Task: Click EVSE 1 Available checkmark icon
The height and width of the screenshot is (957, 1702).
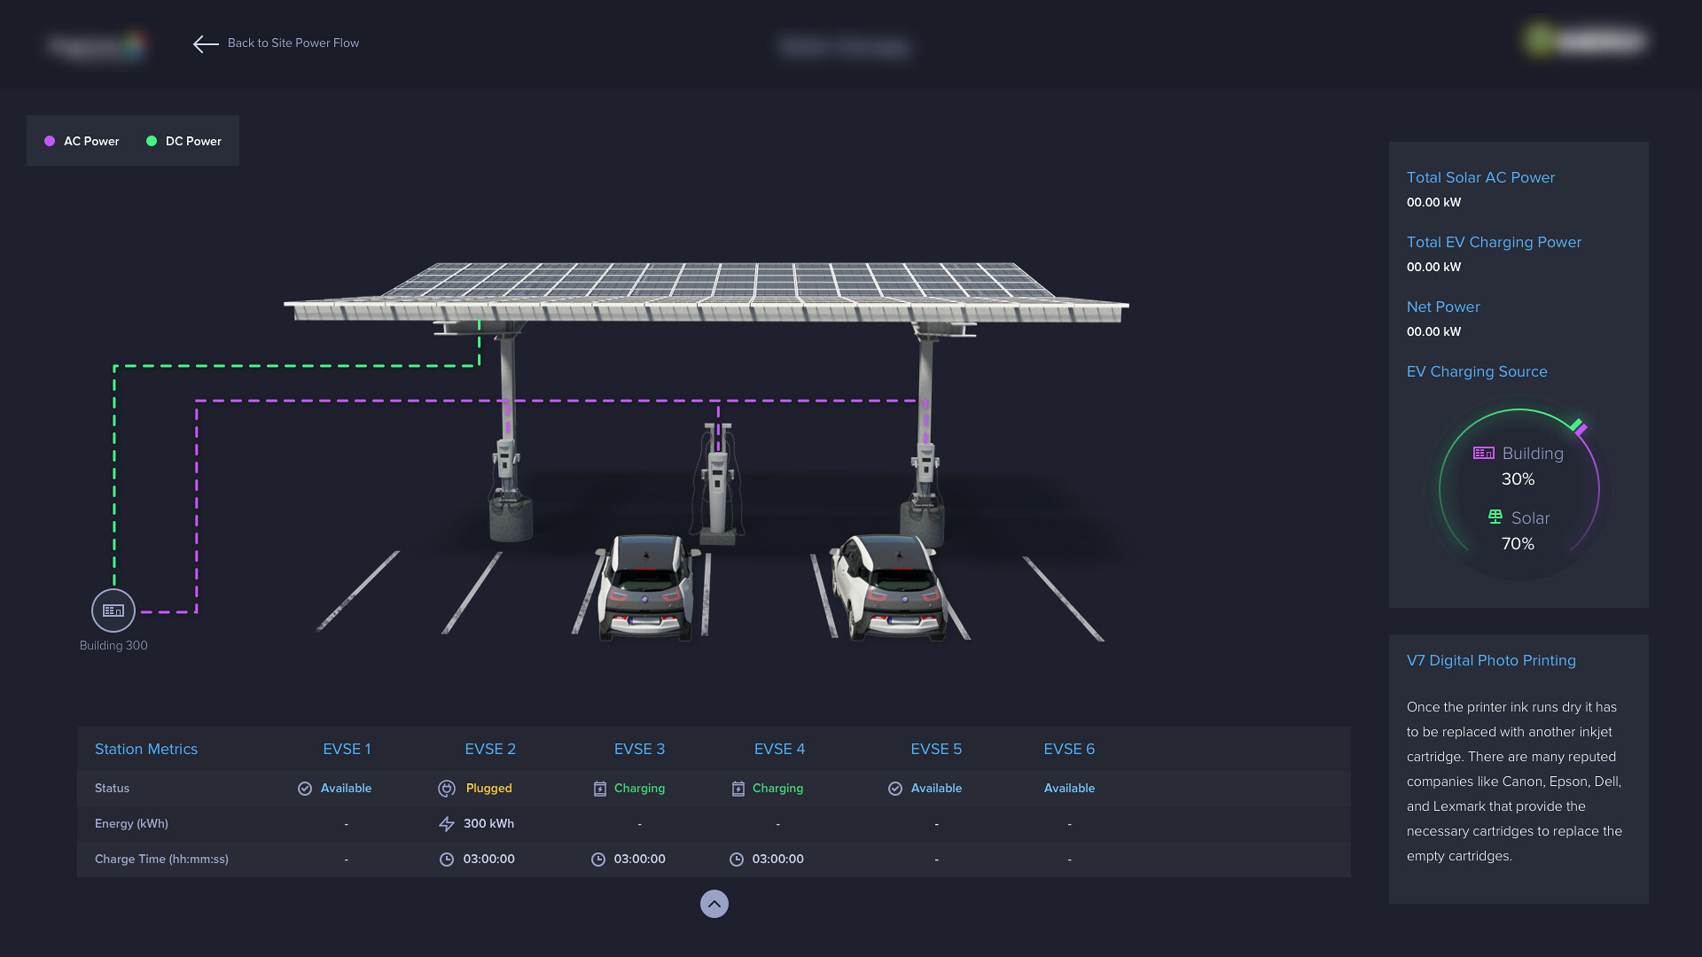Action: click(x=305, y=789)
